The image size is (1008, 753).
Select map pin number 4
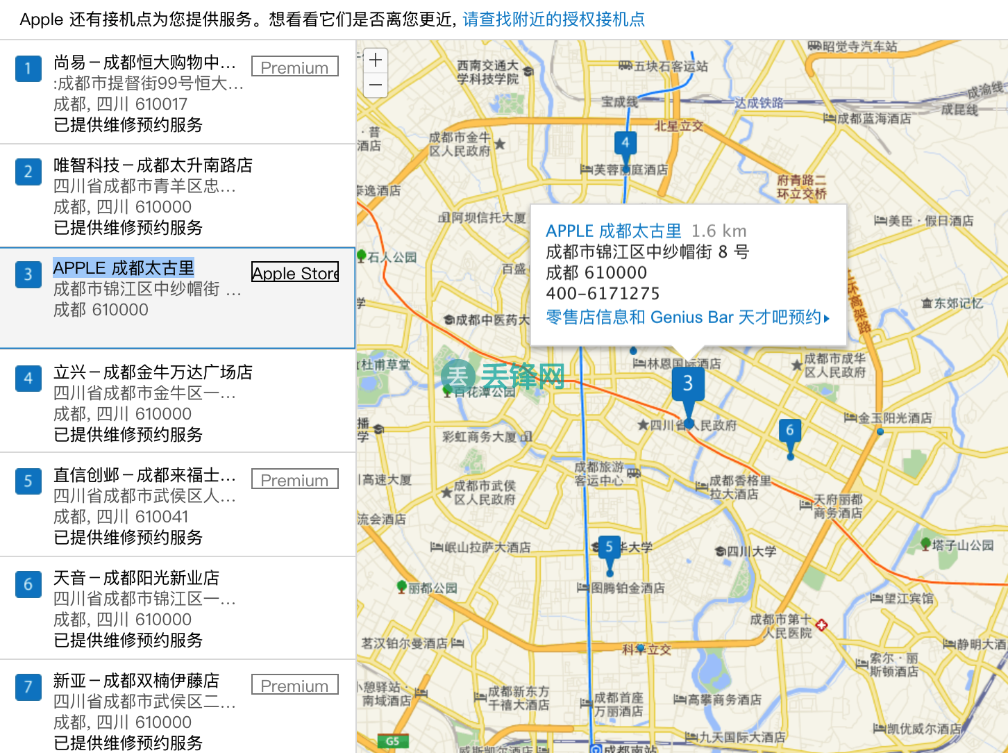[x=625, y=151]
